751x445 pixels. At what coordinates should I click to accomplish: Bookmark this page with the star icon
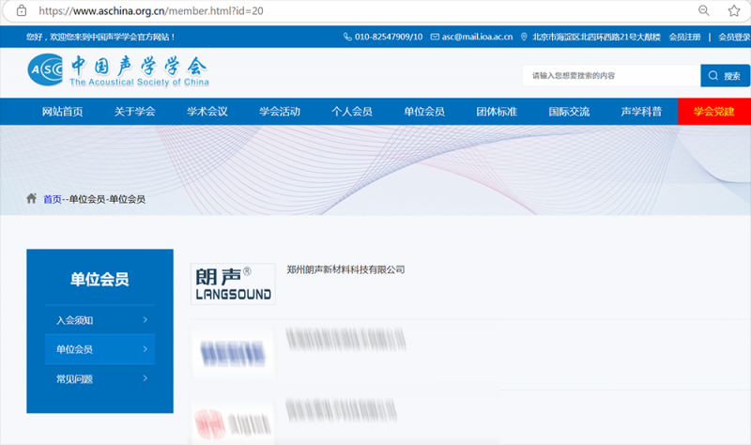coord(734,10)
